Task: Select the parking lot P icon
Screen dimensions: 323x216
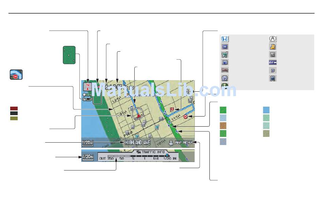Action: click(273, 71)
